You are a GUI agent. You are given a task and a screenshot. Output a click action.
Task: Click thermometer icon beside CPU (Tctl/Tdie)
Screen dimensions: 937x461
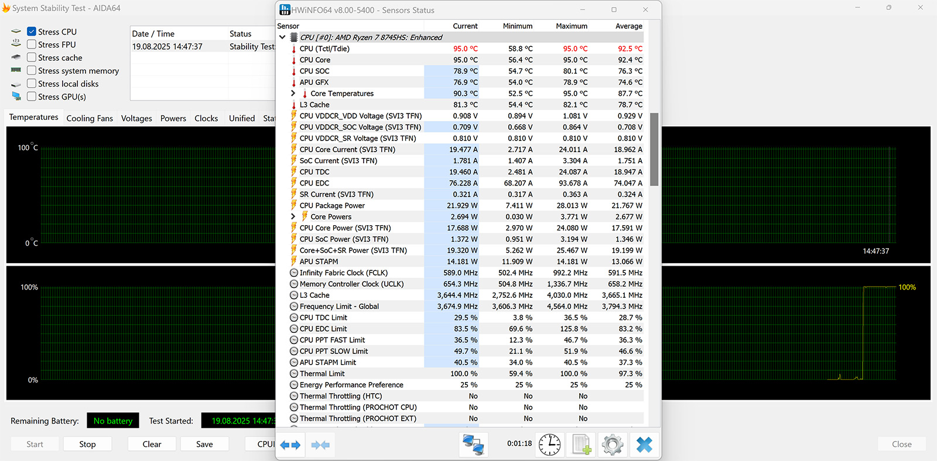294,49
